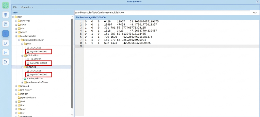Select the apps folder
The width and height of the screenshot is (260, 117).
(24, 24)
